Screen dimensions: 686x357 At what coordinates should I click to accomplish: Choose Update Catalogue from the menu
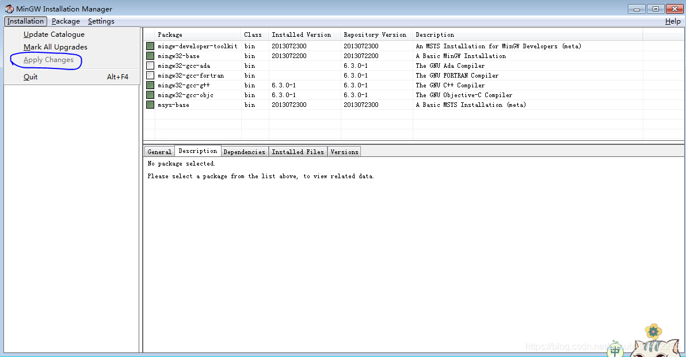(54, 34)
